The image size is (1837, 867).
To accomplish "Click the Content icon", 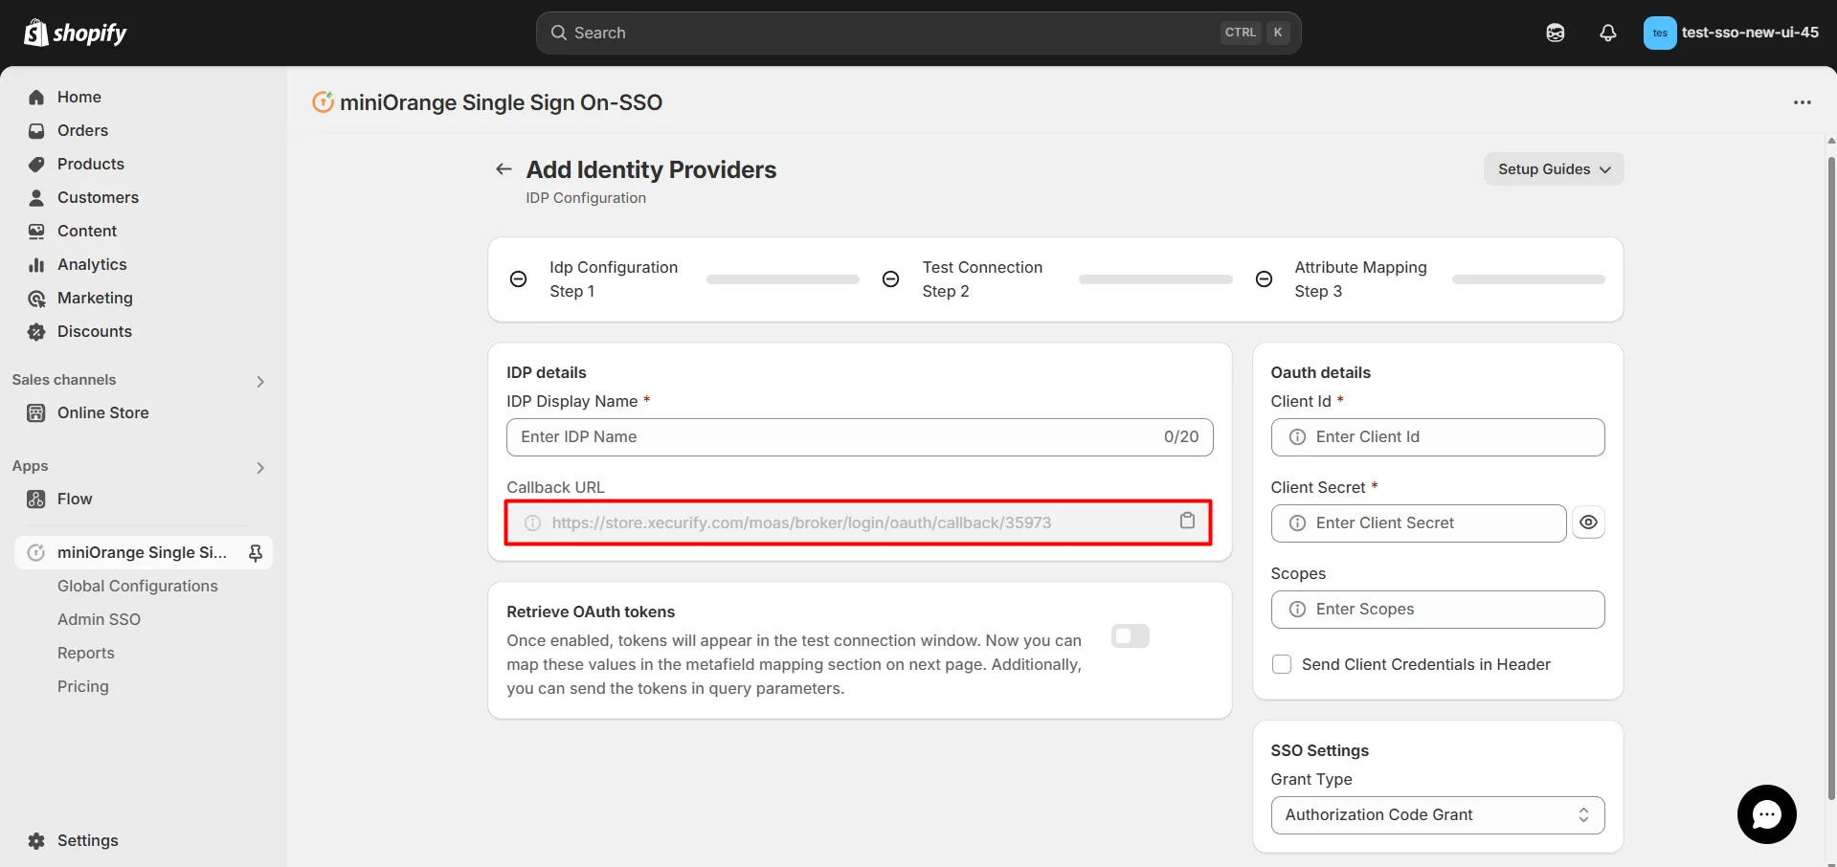I will (x=36, y=231).
